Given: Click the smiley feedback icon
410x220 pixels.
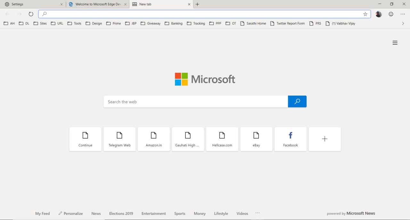Looking at the screenshot, I should [x=391, y=14].
